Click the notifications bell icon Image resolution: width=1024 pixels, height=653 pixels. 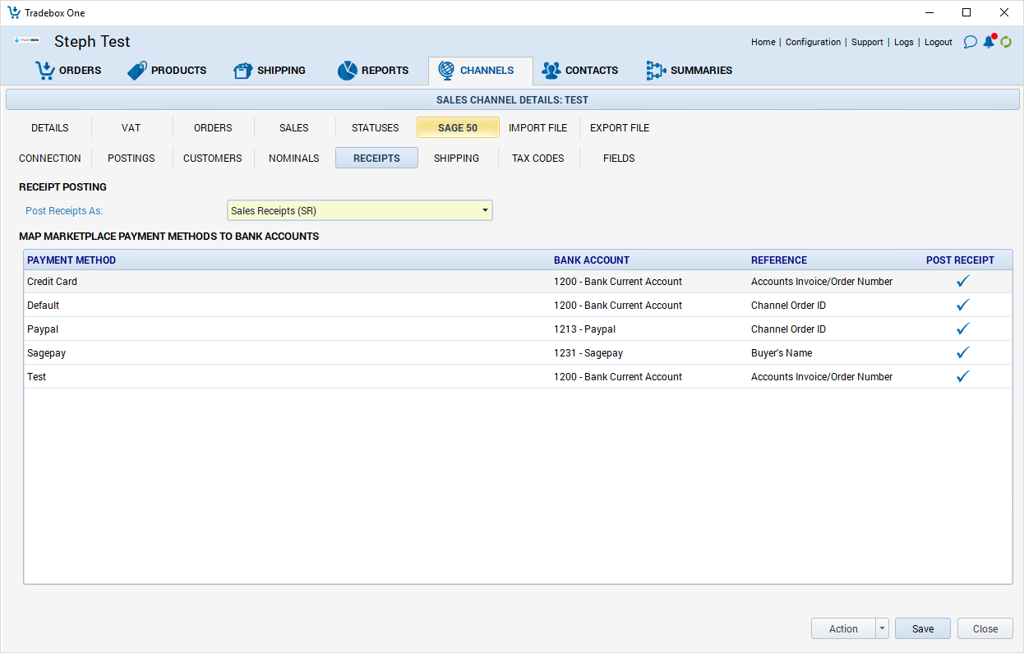(989, 42)
